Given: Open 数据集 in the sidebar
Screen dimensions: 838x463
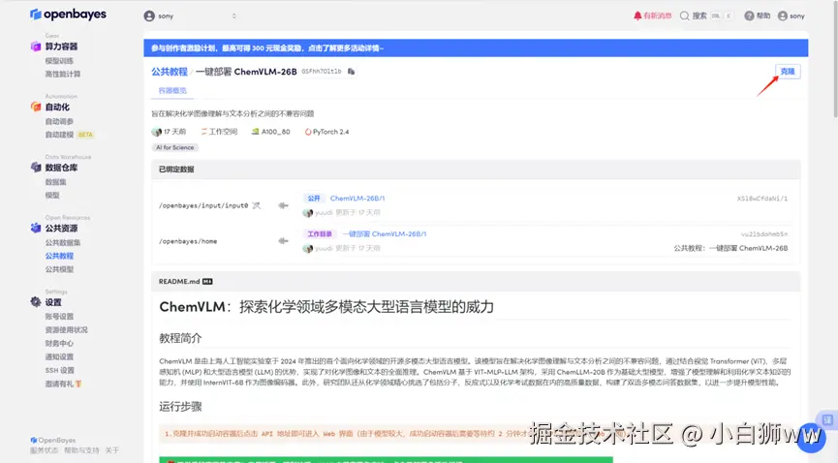Looking at the screenshot, I should (55, 182).
